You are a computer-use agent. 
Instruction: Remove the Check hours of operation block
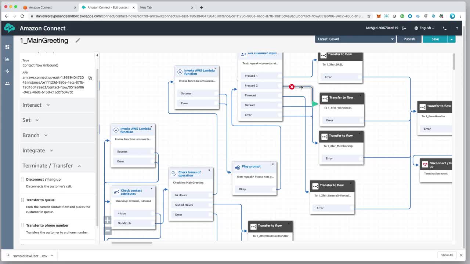209,170
